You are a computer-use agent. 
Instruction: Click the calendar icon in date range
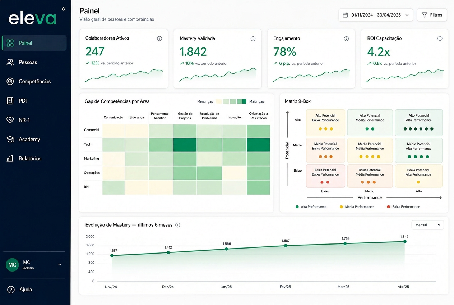point(345,15)
